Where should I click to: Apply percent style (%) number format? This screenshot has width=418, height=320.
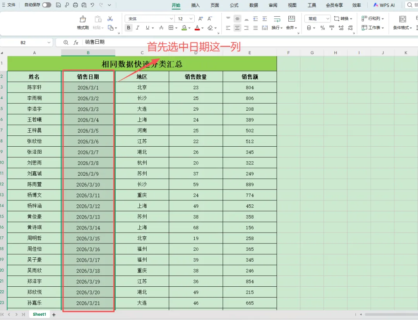(322, 28)
